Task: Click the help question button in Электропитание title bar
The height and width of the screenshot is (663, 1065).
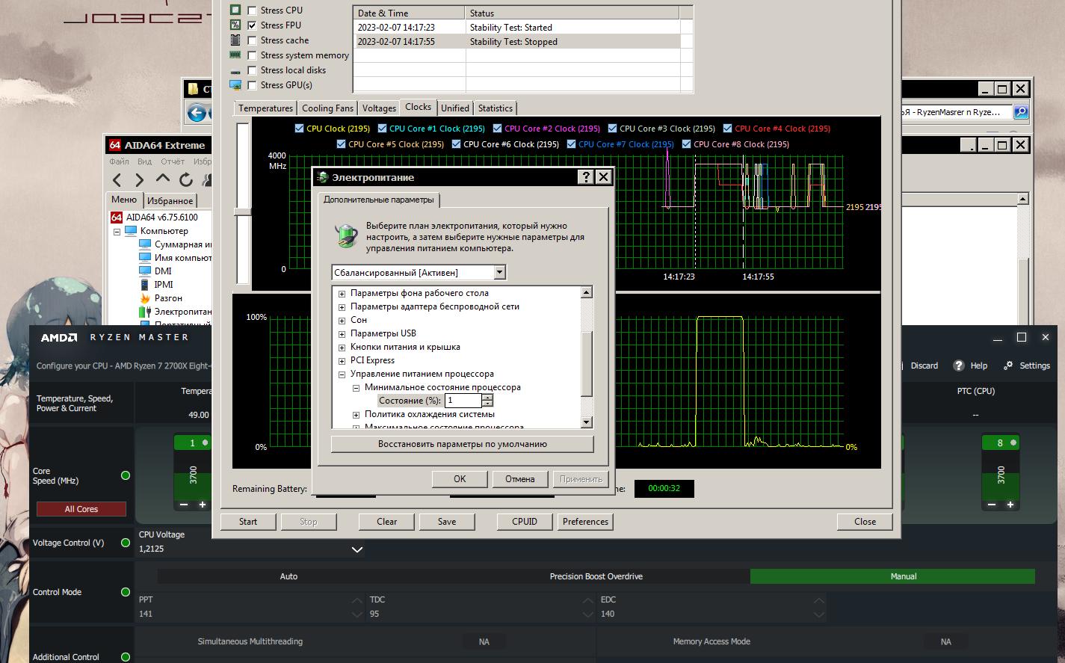Action: point(586,177)
